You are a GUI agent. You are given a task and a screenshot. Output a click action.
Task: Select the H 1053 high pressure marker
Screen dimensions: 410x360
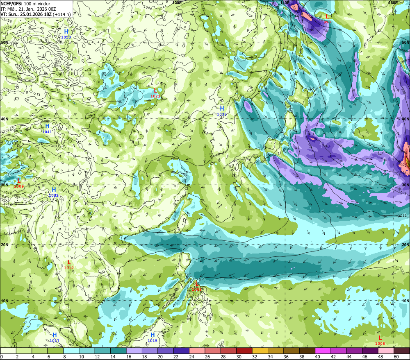coord(66,34)
